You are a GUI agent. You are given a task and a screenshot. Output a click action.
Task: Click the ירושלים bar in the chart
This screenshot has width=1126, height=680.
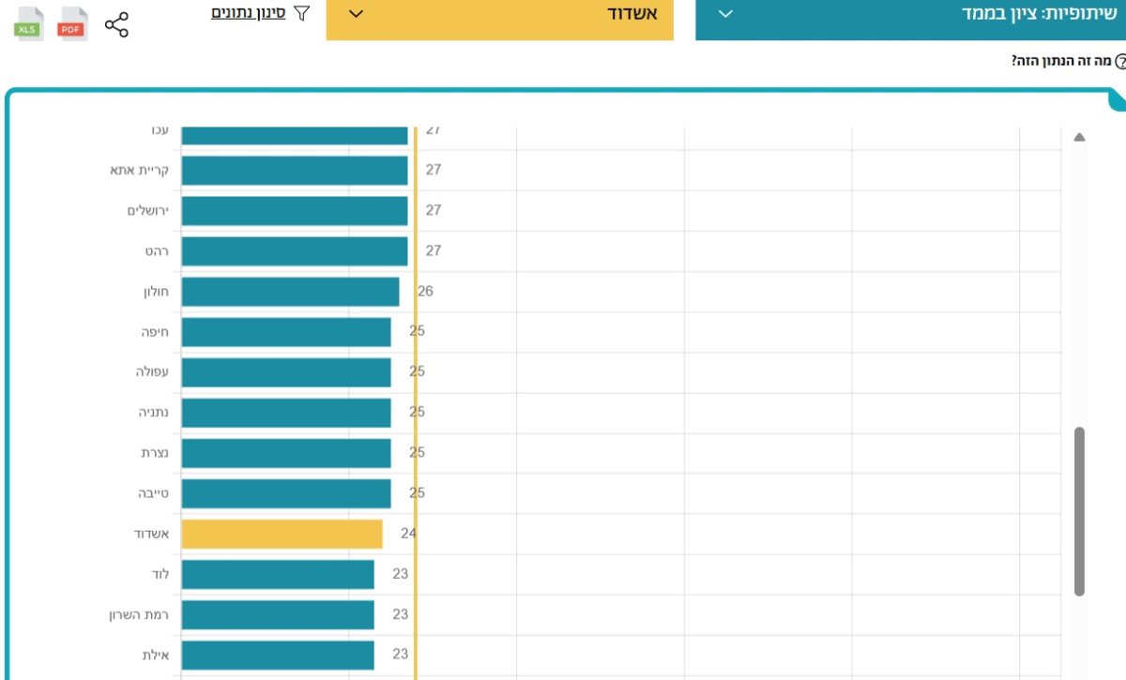point(294,210)
